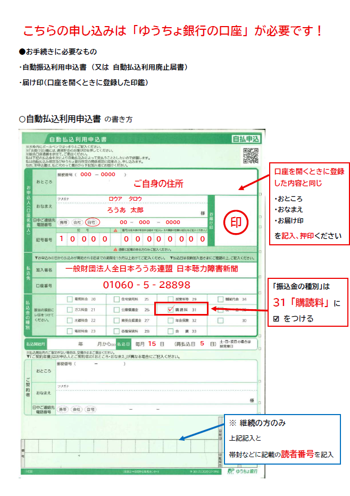Click the line 届け印(口座を開くときに登録した印鑑)
This screenshot has width=350, height=496.
click(84, 82)
